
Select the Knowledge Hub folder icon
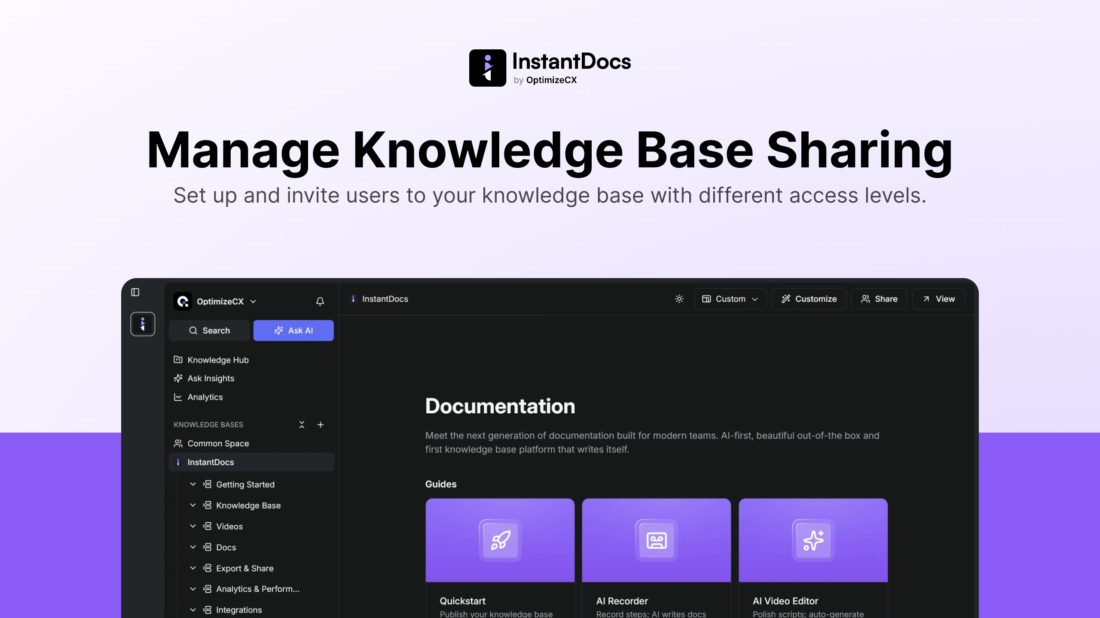(178, 360)
